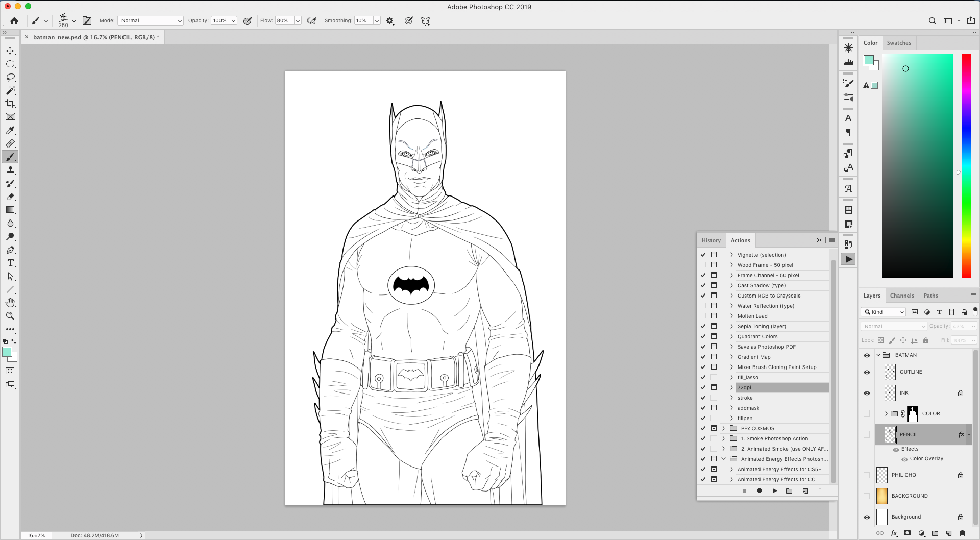Click the Home icon in options bar

tap(14, 21)
